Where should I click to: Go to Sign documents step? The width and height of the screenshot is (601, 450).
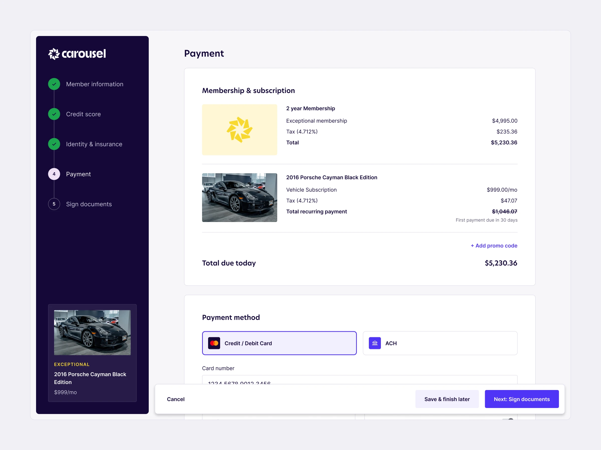click(x=89, y=204)
